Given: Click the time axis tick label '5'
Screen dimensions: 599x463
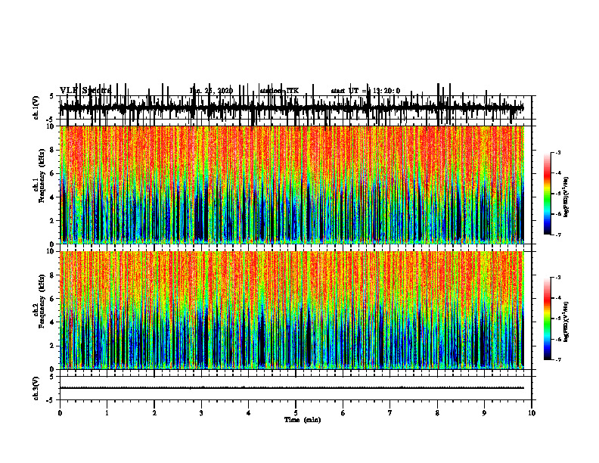Looking at the screenshot, I should tap(296, 413).
